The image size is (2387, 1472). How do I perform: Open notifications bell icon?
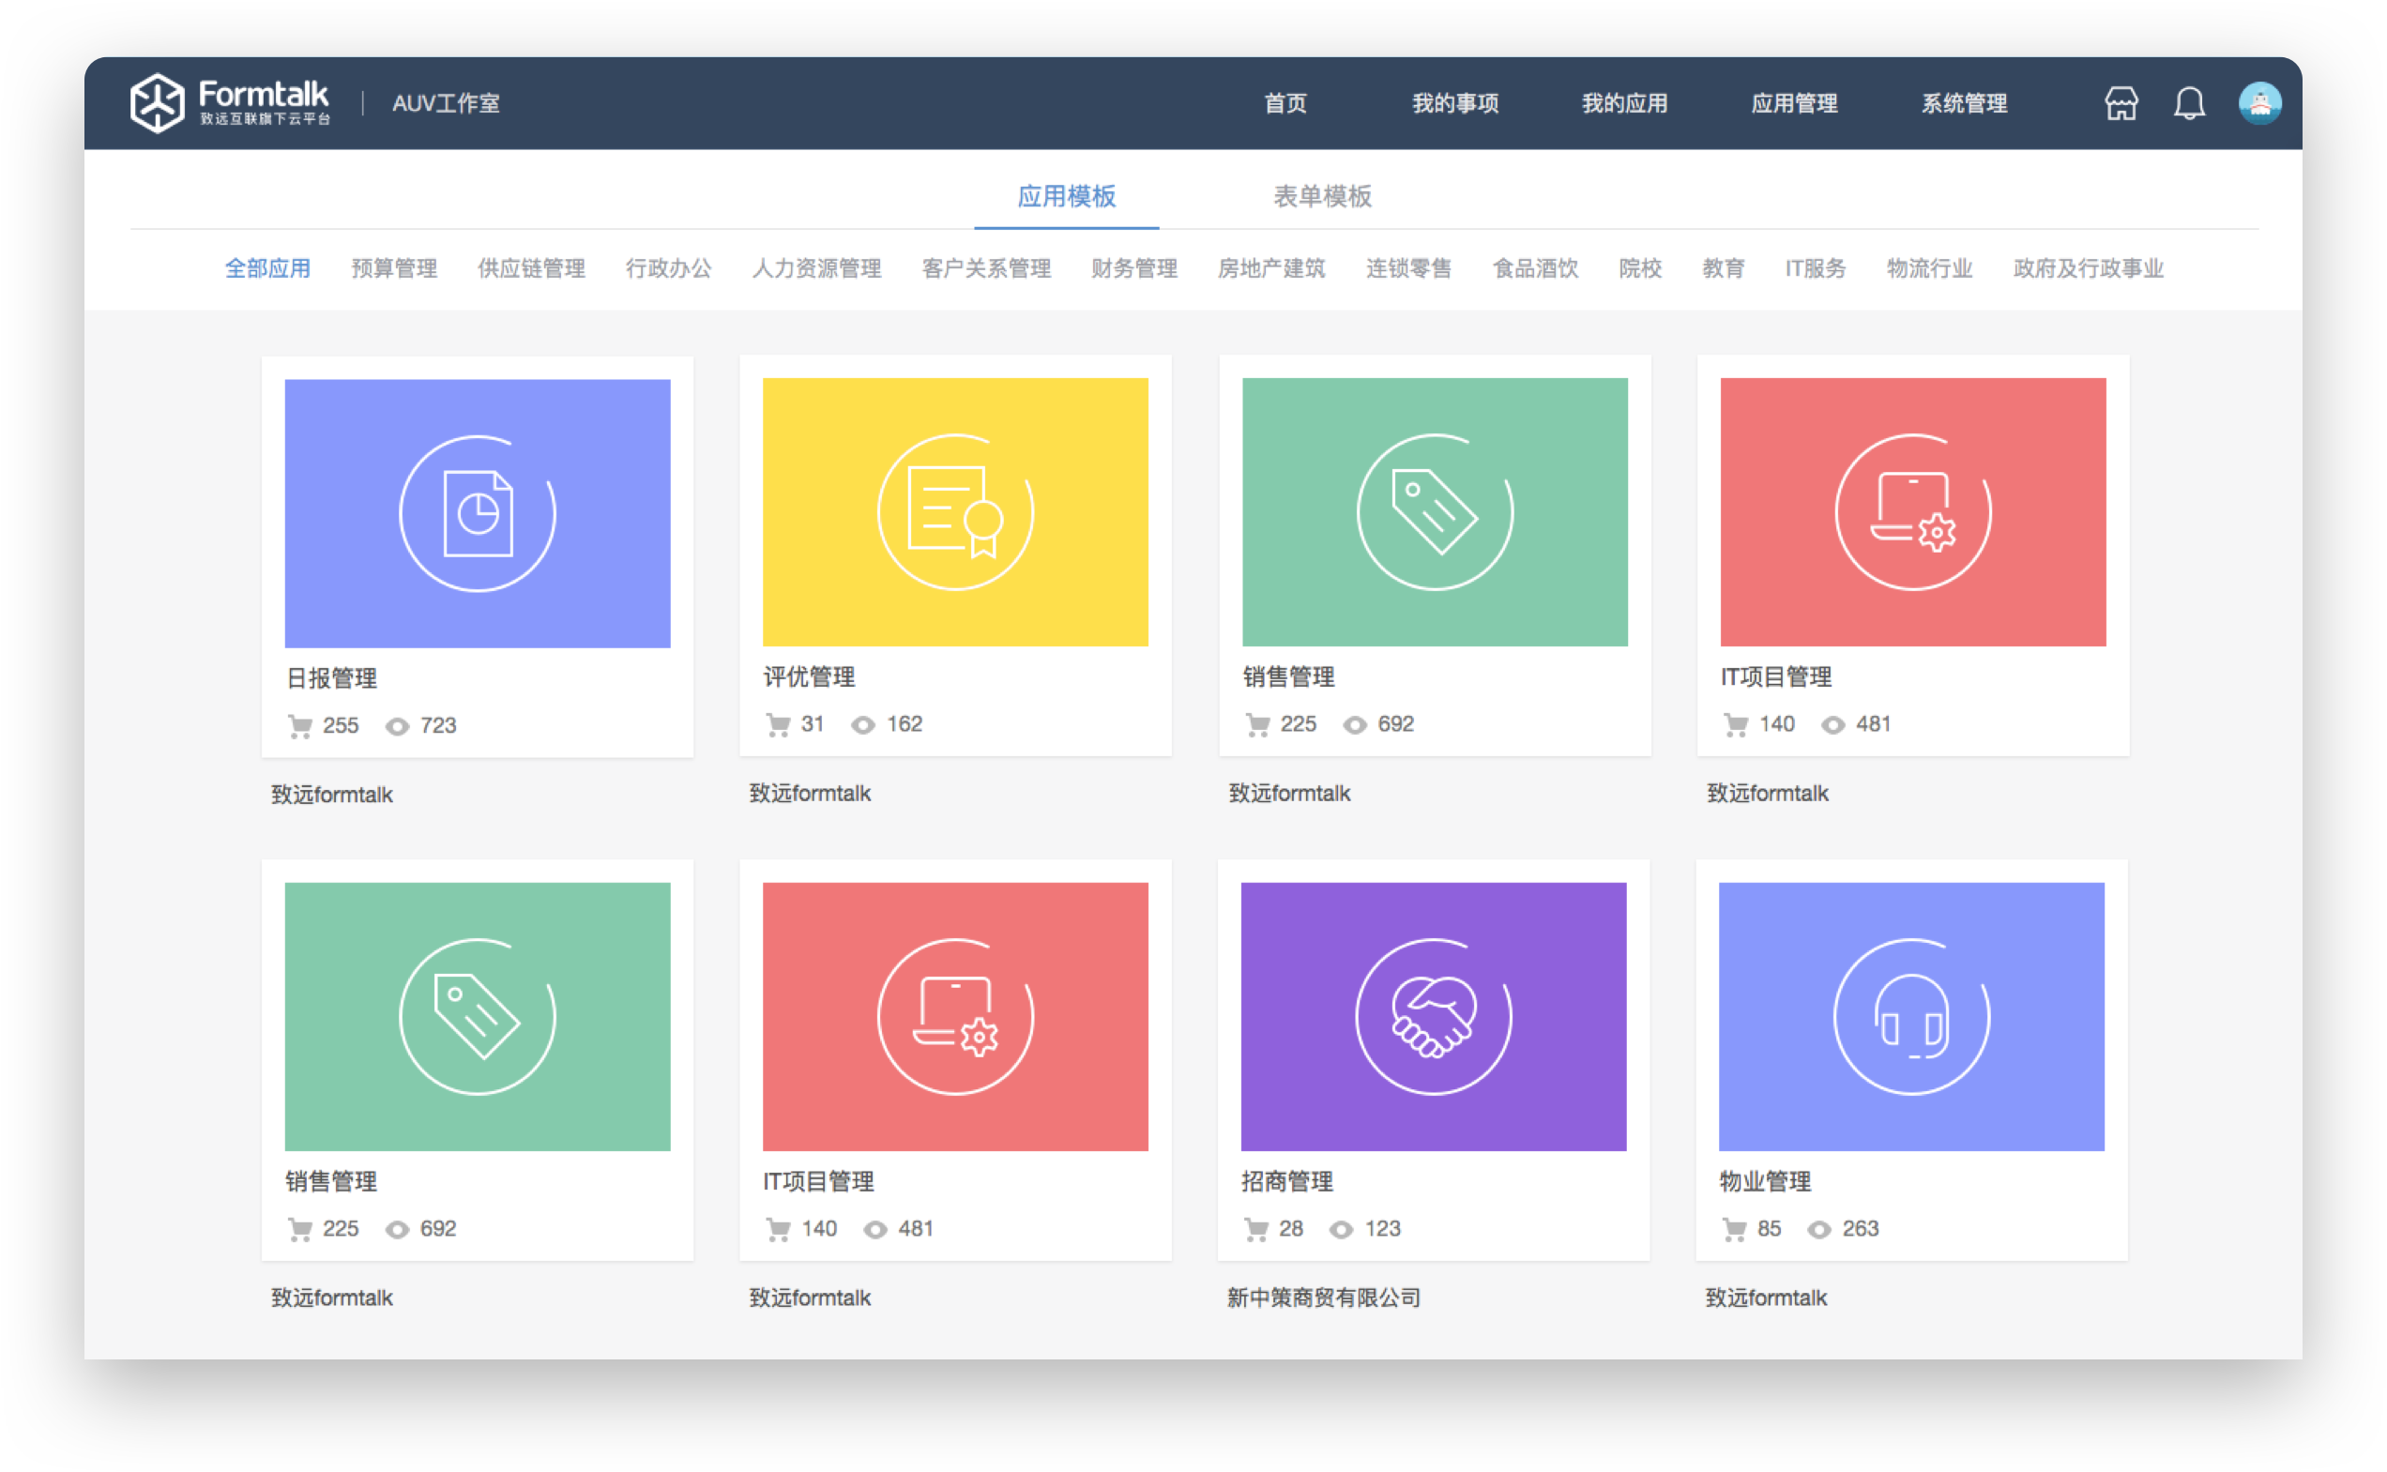tap(2188, 103)
